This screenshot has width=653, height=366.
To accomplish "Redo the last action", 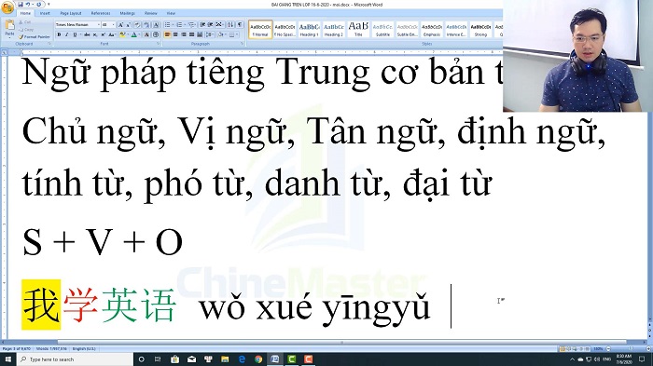I will point(39,5).
